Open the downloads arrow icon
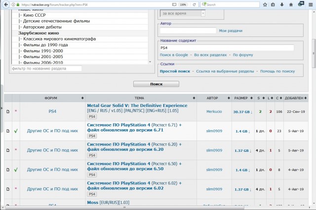316x210 pixels. tap(282, 4)
